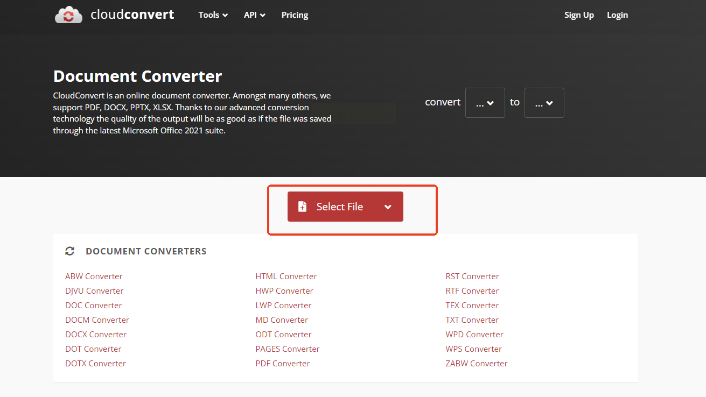The width and height of the screenshot is (706, 397).
Task: Open the source format dropdown after 'convert'
Action: coord(485,103)
